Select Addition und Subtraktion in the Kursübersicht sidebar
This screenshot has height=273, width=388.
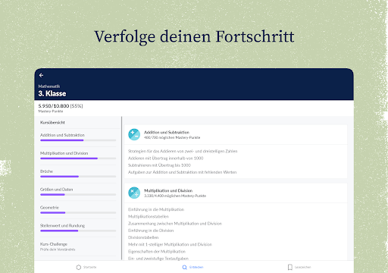(x=62, y=135)
